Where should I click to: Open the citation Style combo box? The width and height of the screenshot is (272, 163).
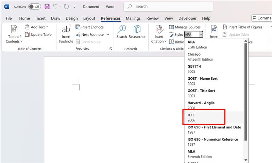click(x=193, y=35)
